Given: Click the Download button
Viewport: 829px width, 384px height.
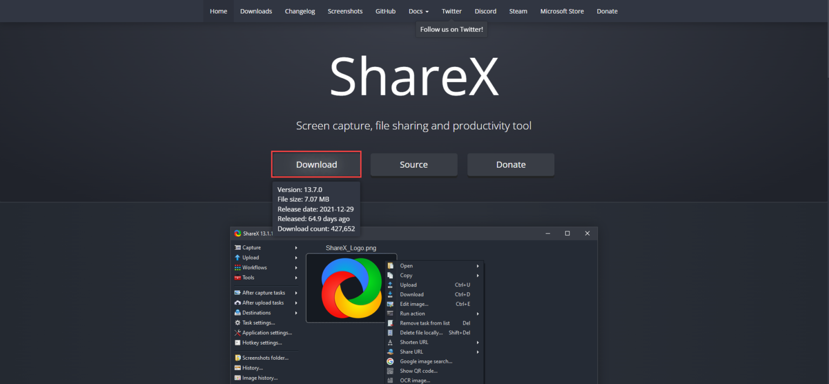Looking at the screenshot, I should click(316, 164).
